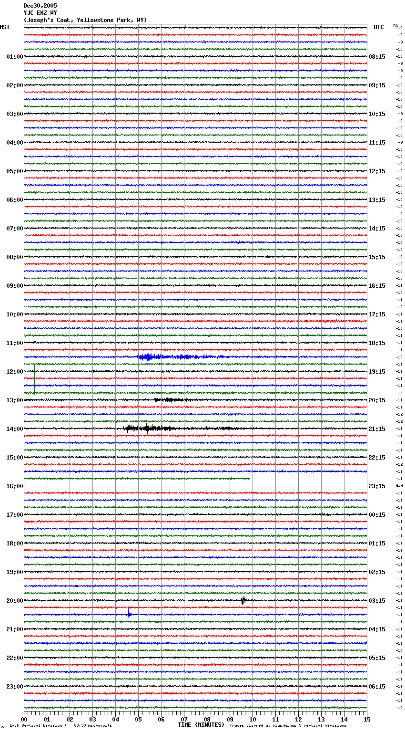Click the UTC time label 21:15
Screen dimensions: 405x732
click(x=377, y=429)
